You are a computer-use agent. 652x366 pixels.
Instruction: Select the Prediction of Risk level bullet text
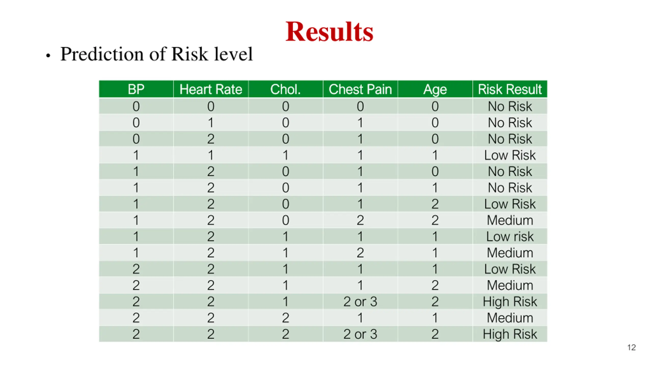pos(156,54)
